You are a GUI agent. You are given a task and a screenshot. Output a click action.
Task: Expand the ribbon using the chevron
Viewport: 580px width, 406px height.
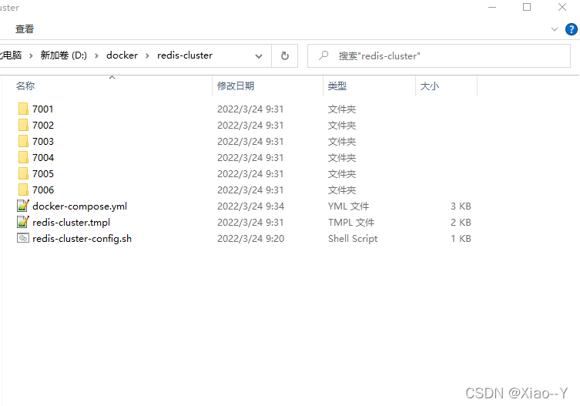[554, 29]
